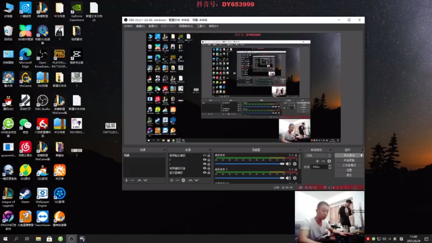
Task: Lock the first source in the list
Action: (x=209, y=155)
